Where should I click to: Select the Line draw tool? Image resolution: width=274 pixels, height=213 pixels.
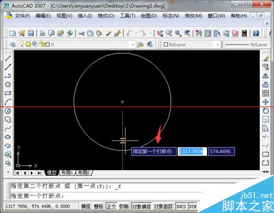[x=8, y=58]
